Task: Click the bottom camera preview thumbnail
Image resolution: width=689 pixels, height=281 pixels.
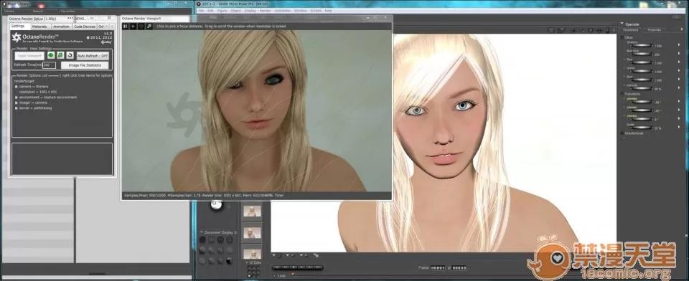Action: click(252, 253)
